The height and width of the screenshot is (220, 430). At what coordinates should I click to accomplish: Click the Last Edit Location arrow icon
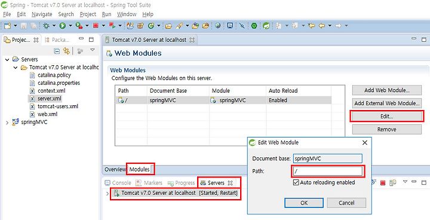pyautogui.click(x=311, y=26)
